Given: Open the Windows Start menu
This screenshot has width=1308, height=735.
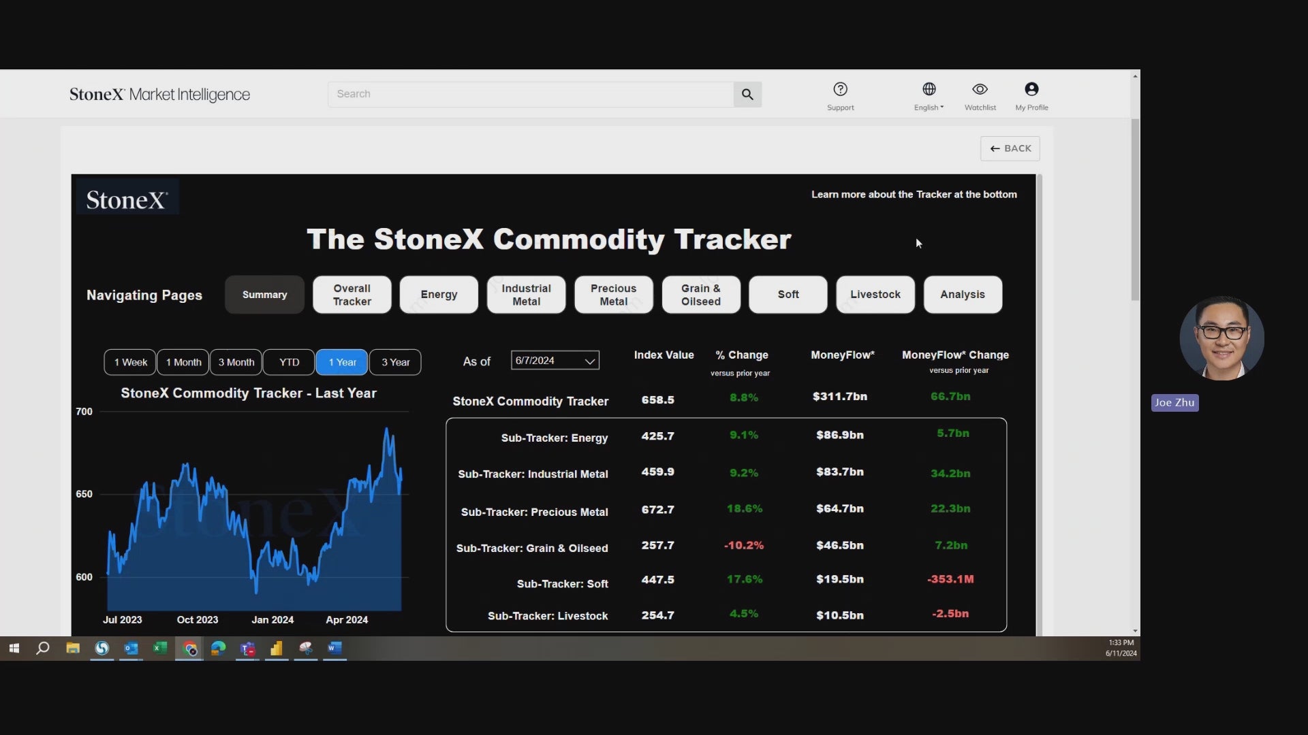Looking at the screenshot, I should [x=14, y=649].
